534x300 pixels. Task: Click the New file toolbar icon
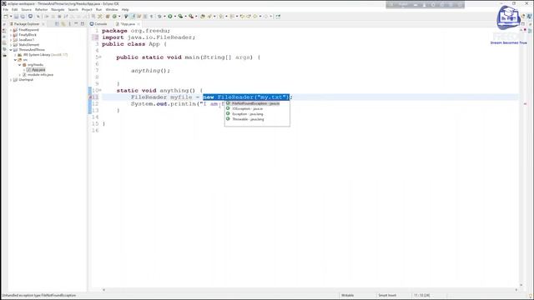point(6,17)
